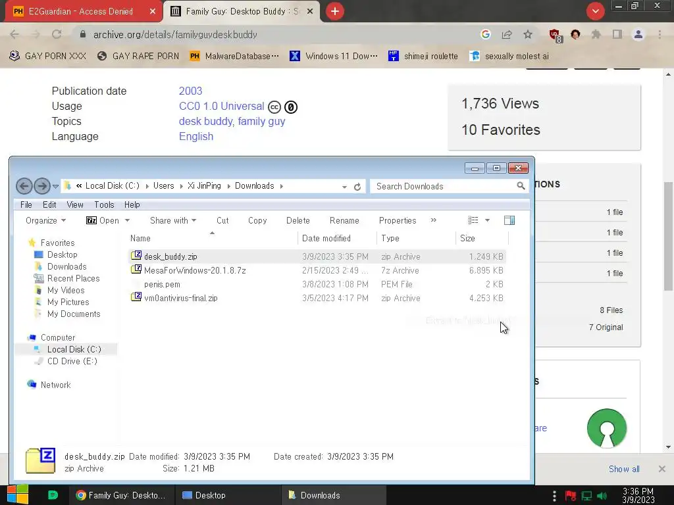The width and height of the screenshot is (674, 505).
Task: Open the Help menu
Action: (132, 205)
